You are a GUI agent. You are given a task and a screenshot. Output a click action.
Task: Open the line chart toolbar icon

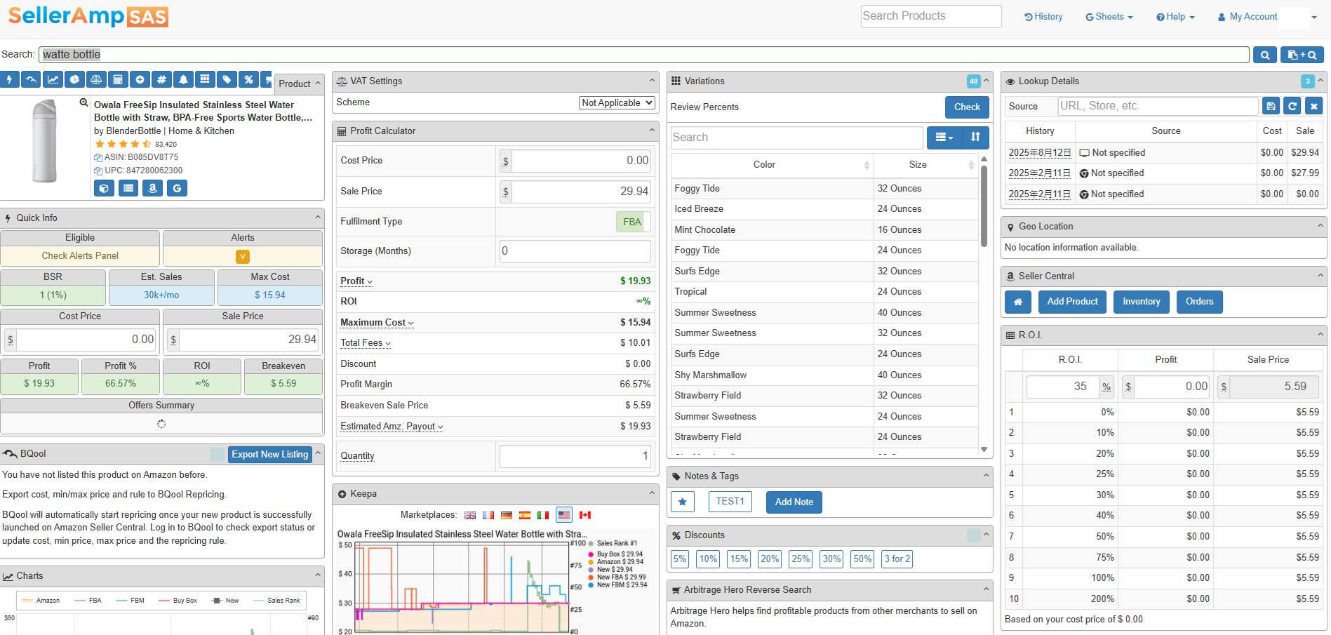(x=53, y=80)
